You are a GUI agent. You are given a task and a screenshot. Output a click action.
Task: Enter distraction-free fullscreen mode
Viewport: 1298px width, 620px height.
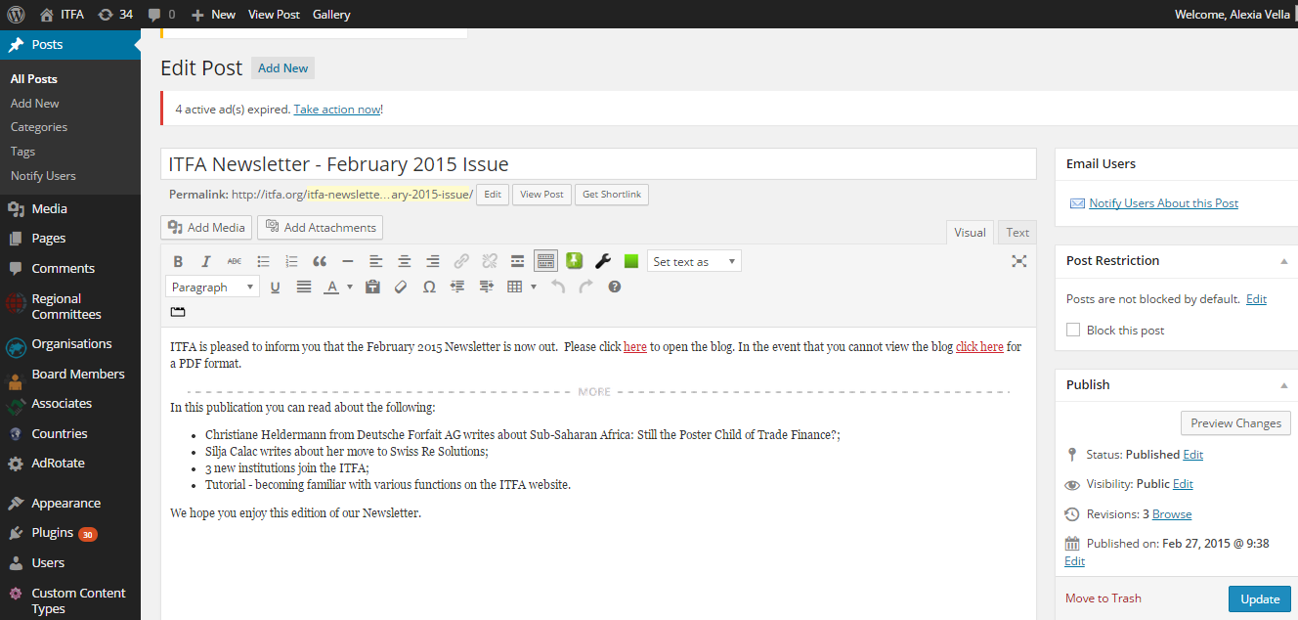click(x=1019, y=261)
